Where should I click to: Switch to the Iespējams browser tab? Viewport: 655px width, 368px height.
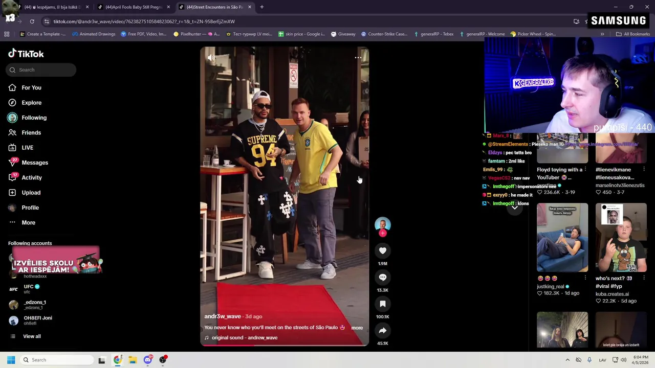pos(53,7)
